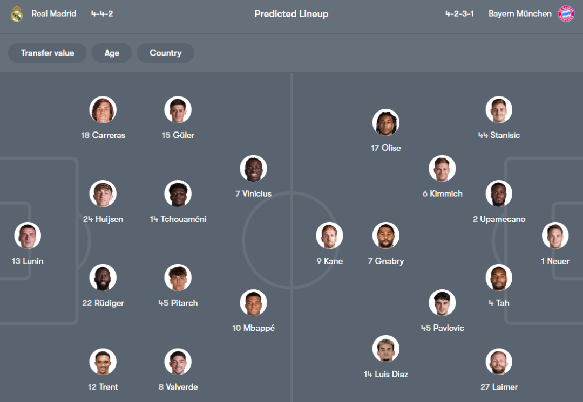Viewport: 583px width, 402px height.
Task: Click the Bayern München club crest
Action: pos(566,14)
